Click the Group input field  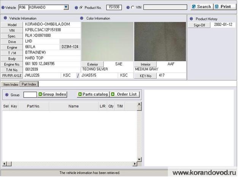(x=30, y=95)
